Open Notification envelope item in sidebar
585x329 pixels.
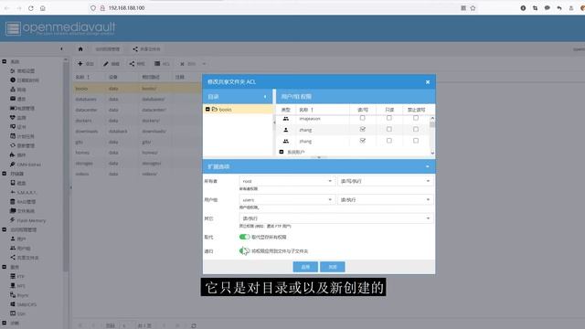(x=18, y=99)
